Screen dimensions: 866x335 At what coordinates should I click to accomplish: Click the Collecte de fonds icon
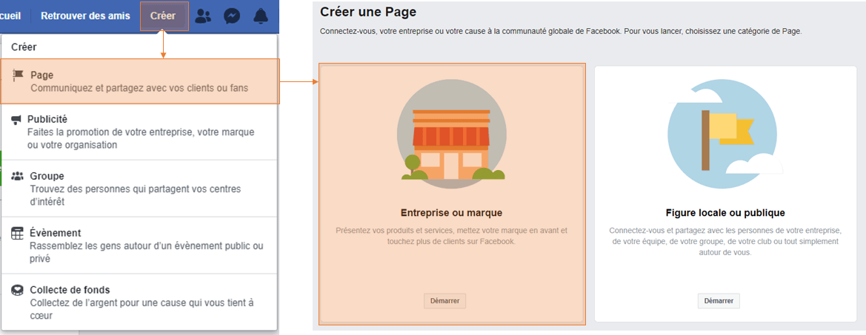18,290
